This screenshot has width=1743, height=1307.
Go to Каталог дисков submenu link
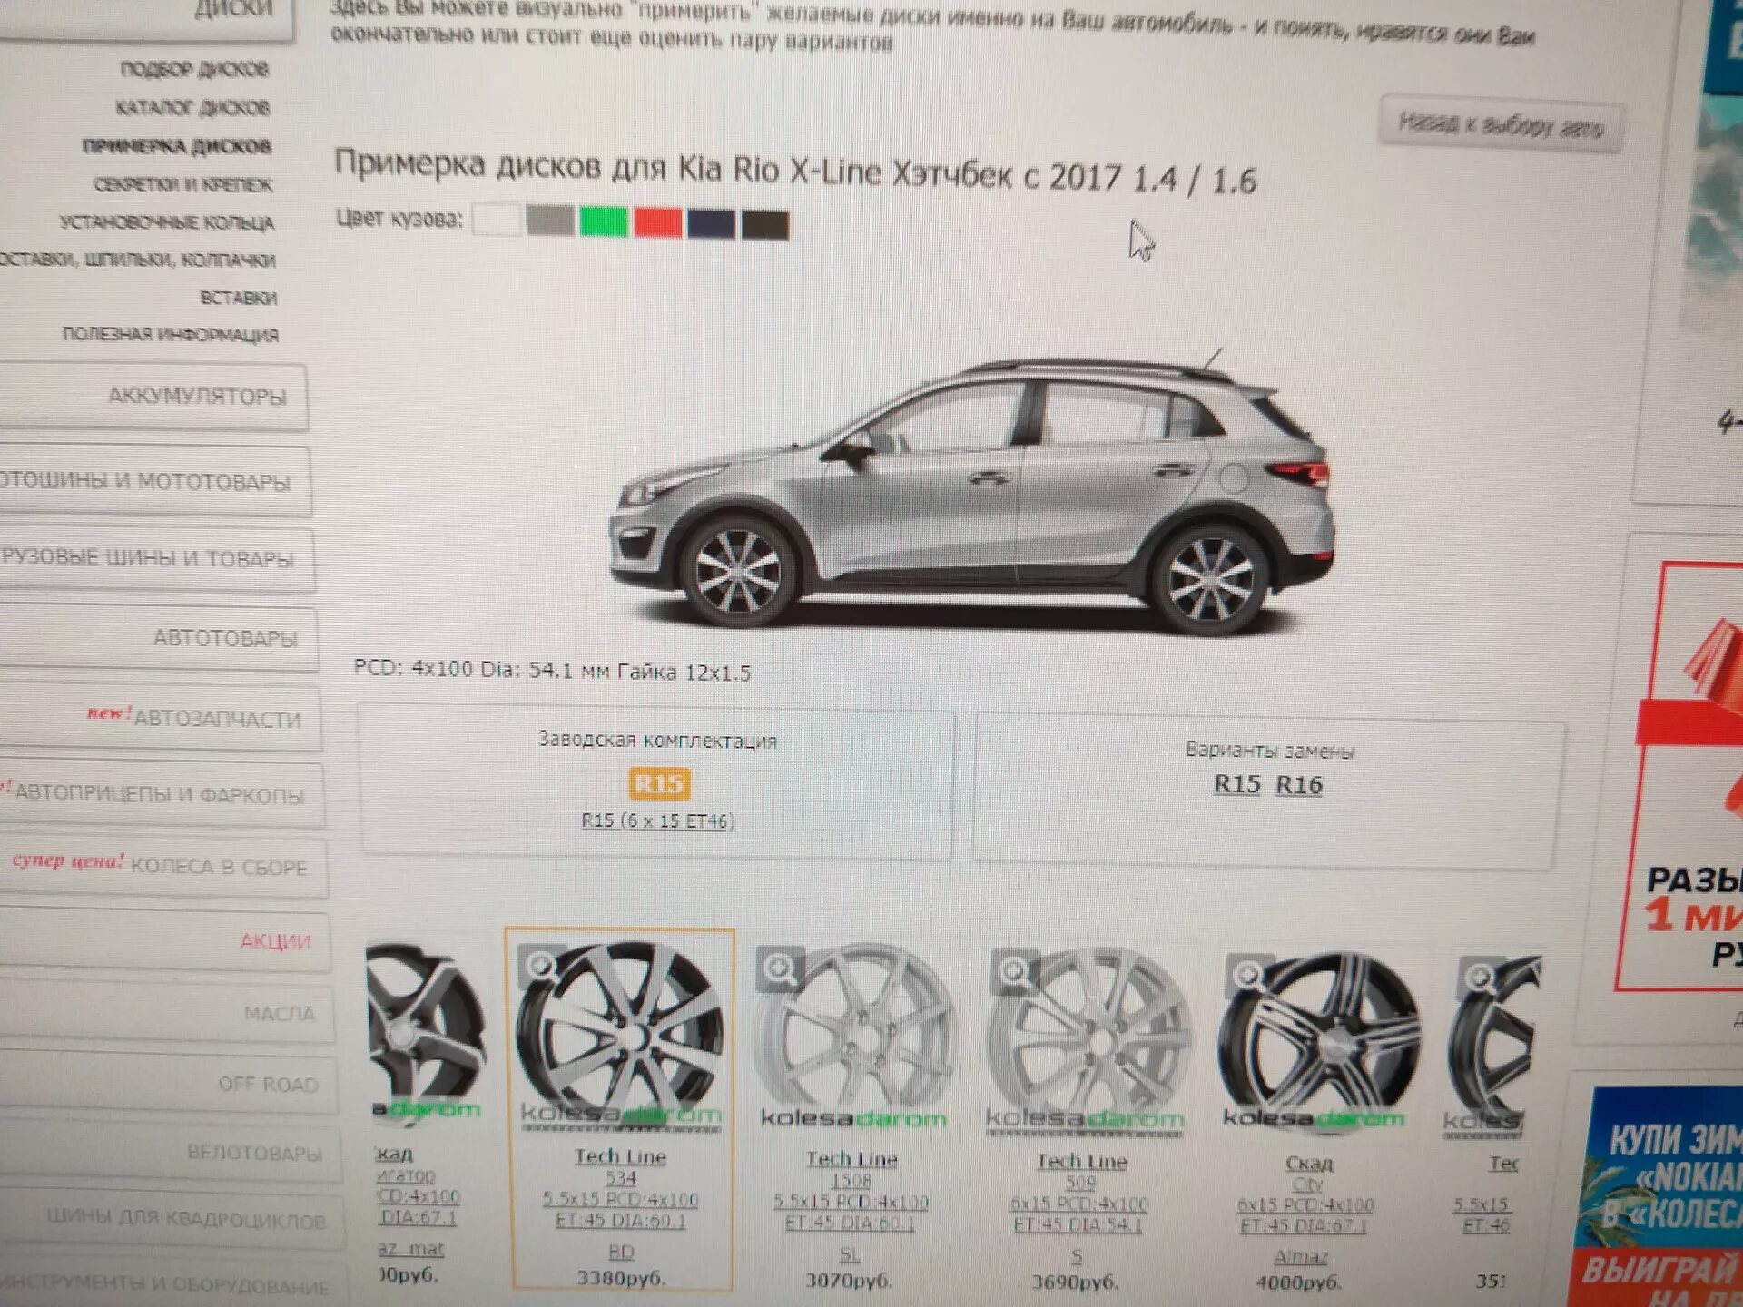[x=192, y=108]
